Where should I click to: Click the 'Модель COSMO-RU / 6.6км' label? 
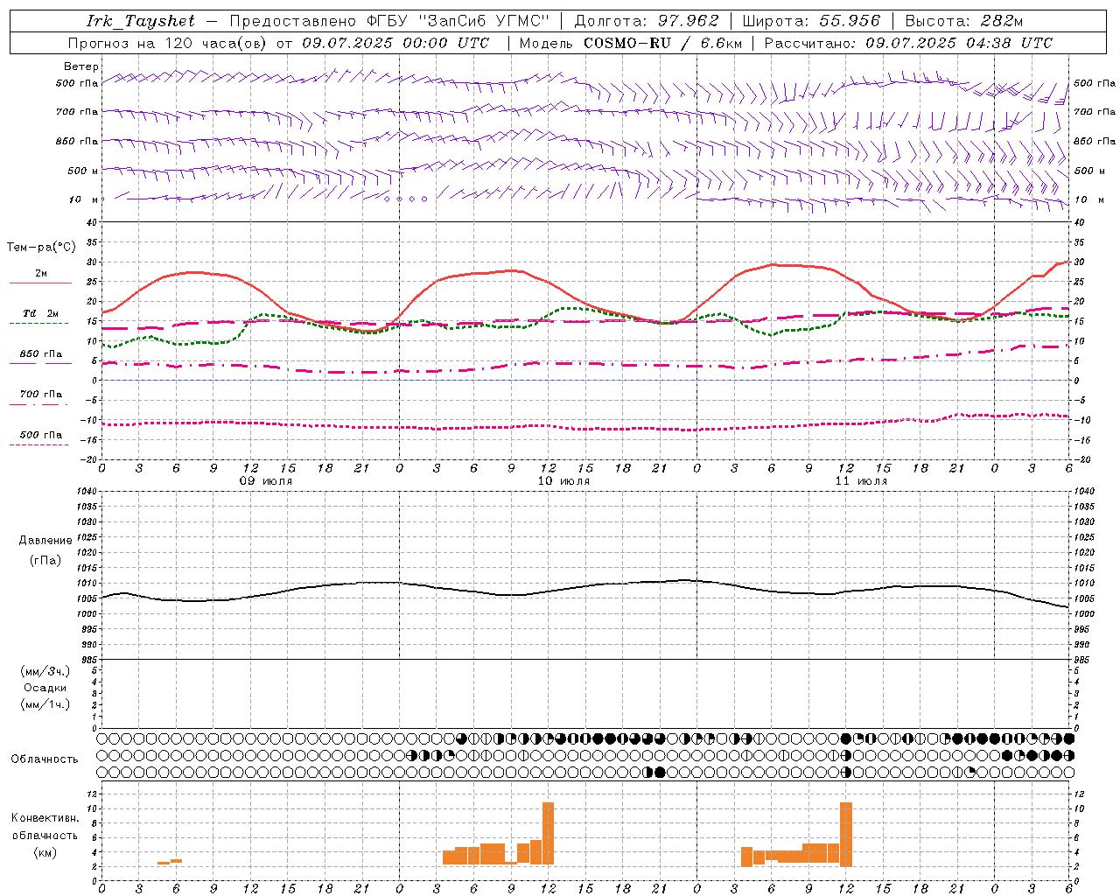click(x=629, y=43)
